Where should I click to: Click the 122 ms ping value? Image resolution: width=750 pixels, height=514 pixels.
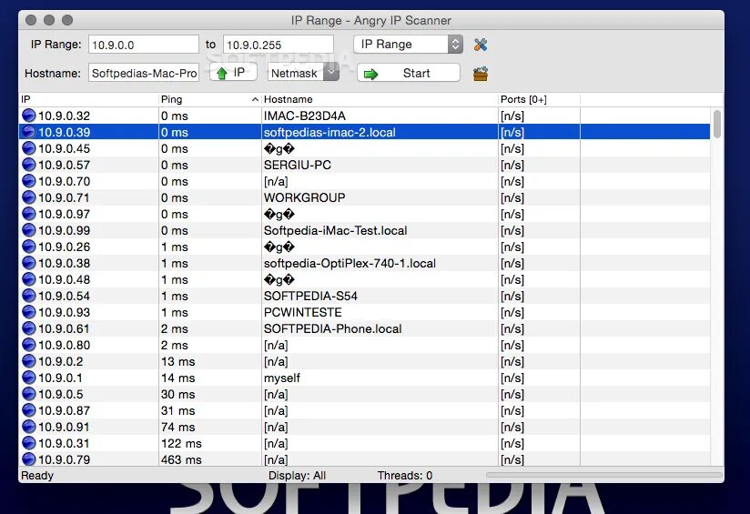coord(181,443)
